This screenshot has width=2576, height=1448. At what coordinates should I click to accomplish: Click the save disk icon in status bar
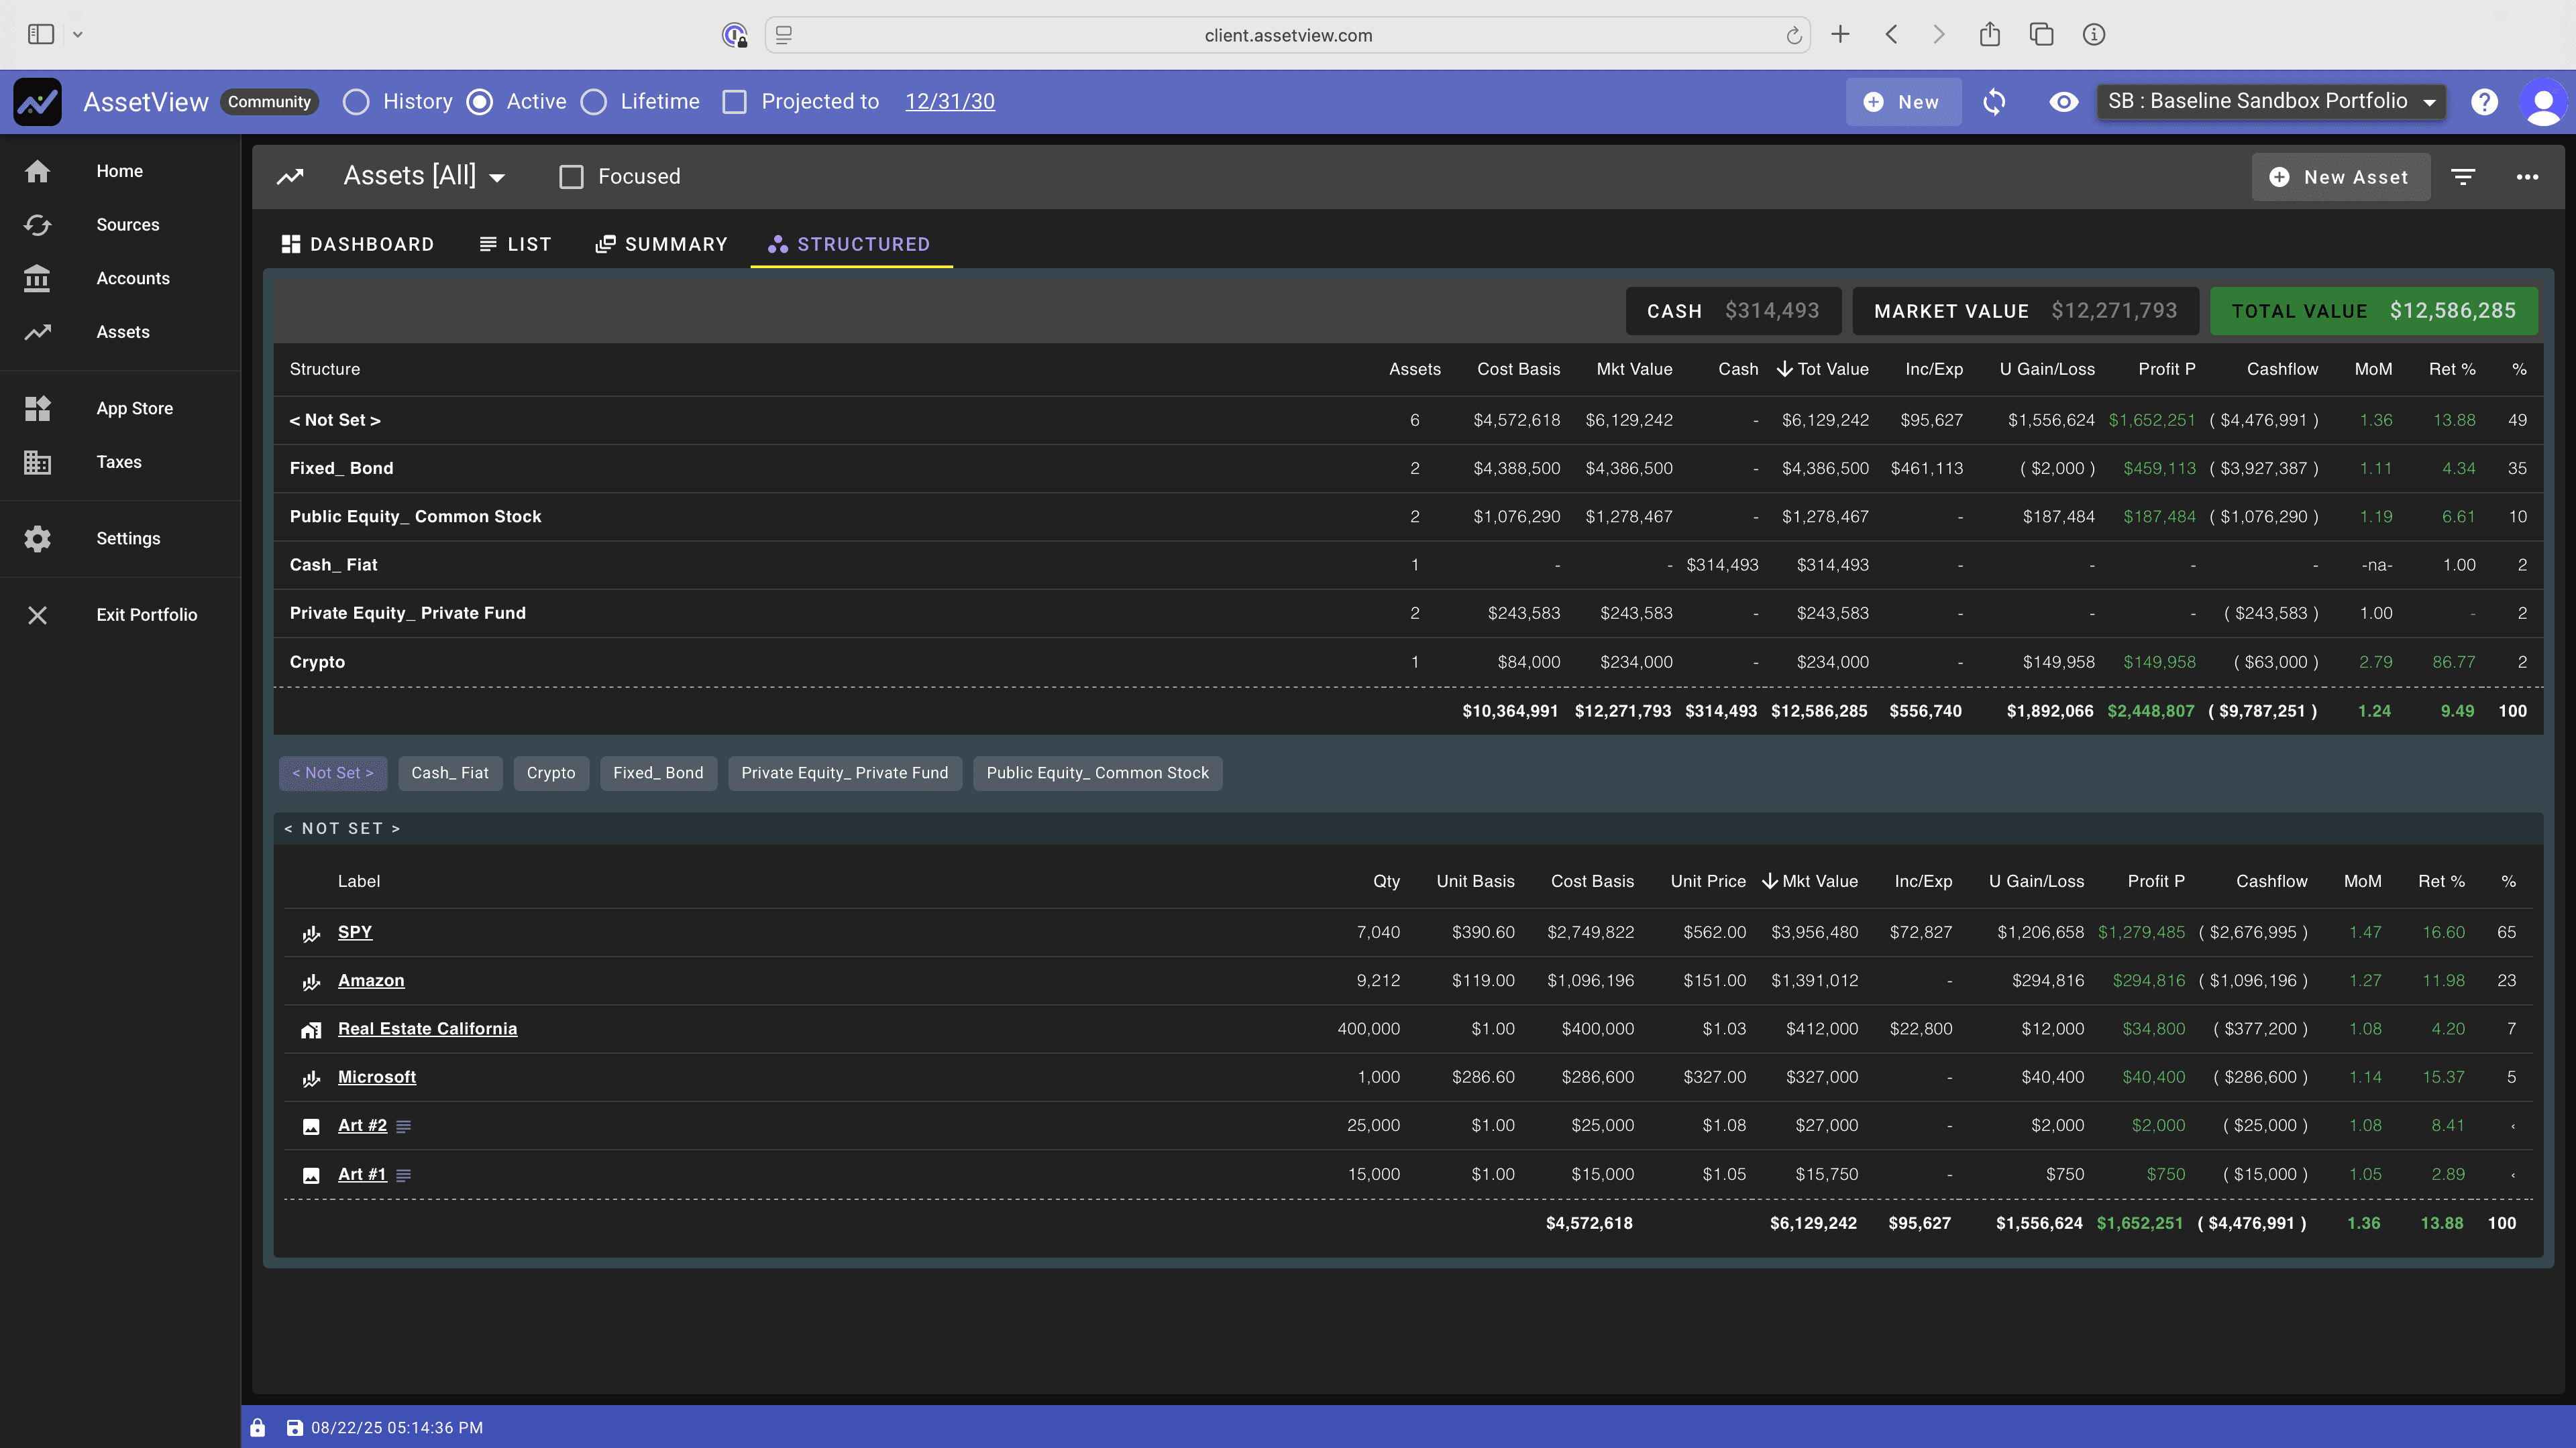294,1428
